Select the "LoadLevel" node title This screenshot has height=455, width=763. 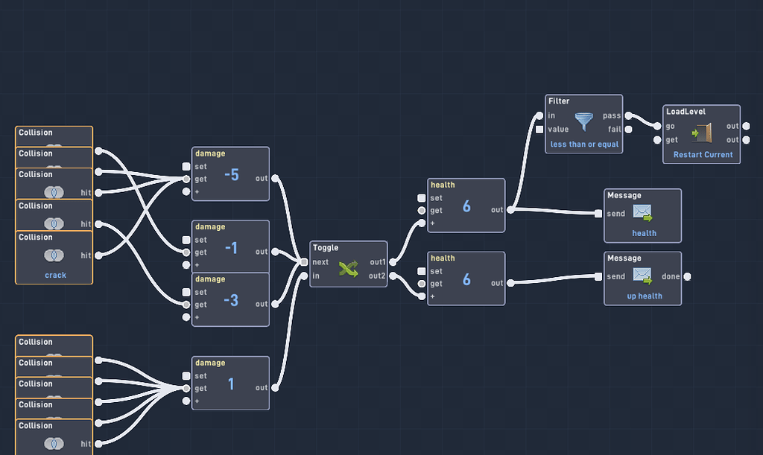tap(686, 111)
